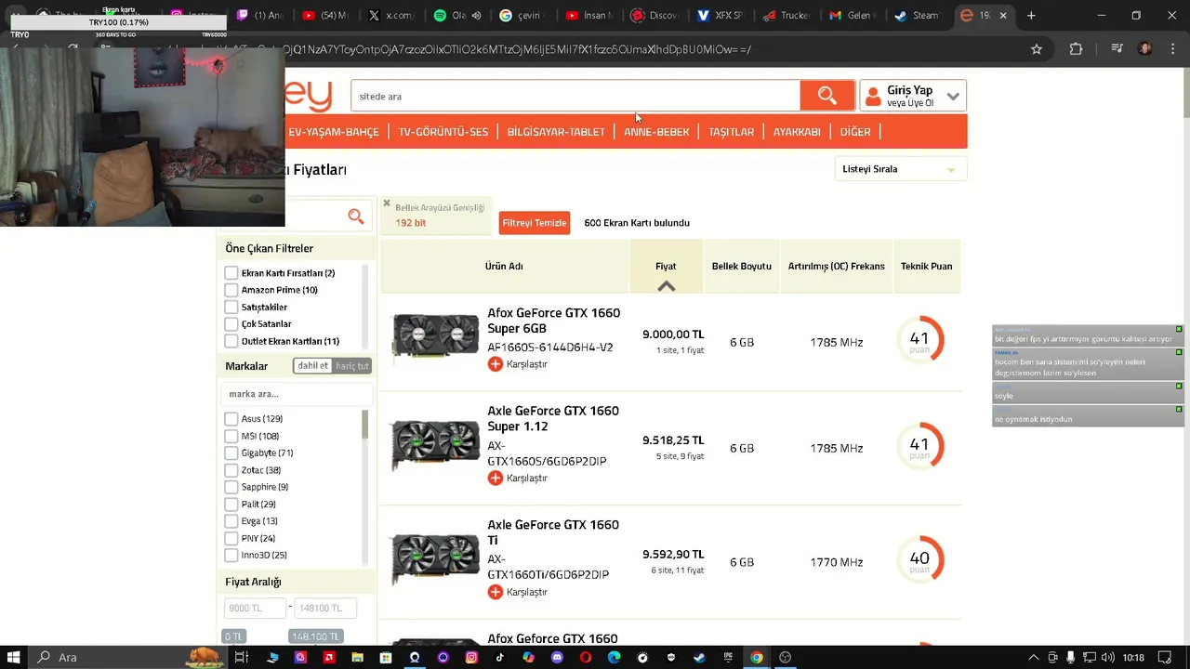This screenshot has height=669, width=1190.
Task: Open OBS Studio from the taskbar
Action: [785, 657]
